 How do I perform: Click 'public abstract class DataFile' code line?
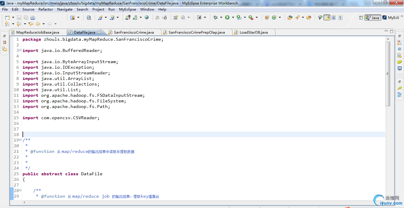click(62, 174)
